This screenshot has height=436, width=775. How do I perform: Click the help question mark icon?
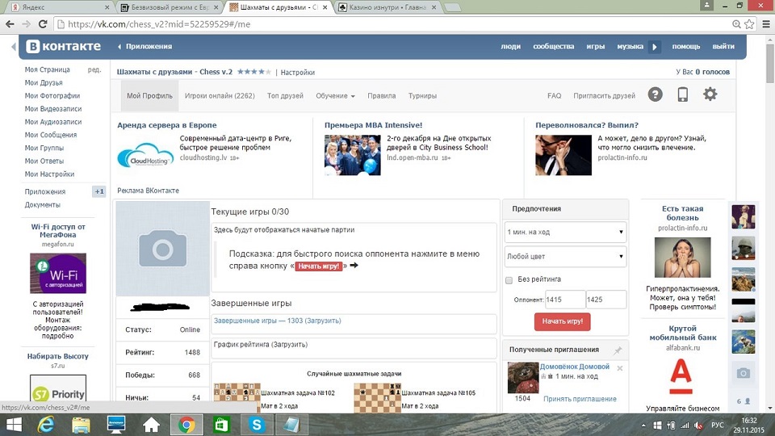tap(655, 94)
